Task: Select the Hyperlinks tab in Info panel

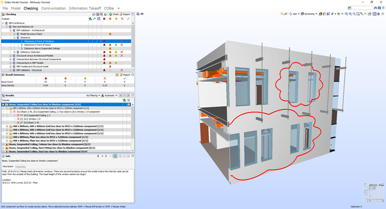Action: tap(21, 167)
